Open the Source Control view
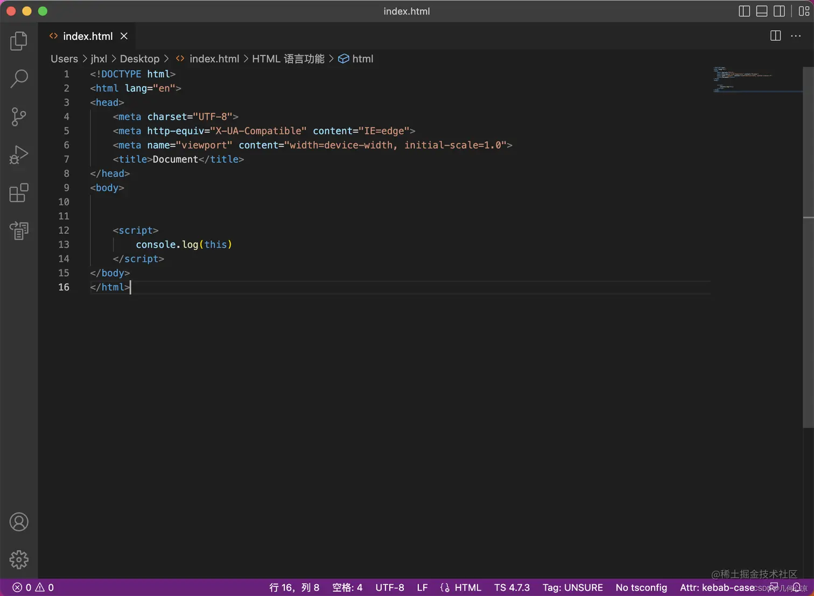Viewport: 814px width, 596px height. click(x=19, y=117)
